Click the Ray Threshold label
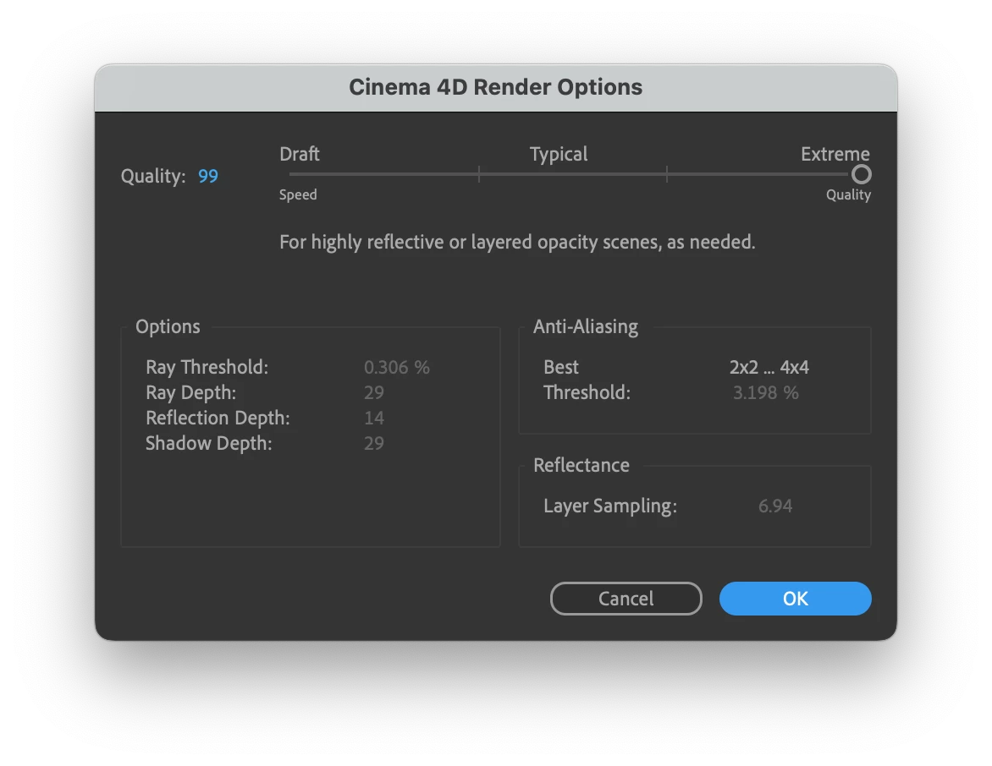The image size is (992, 766). [207, 367]
